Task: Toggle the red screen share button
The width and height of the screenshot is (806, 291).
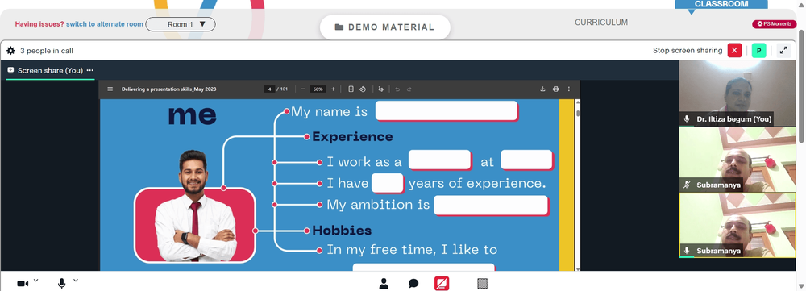Action: point(442,283)
